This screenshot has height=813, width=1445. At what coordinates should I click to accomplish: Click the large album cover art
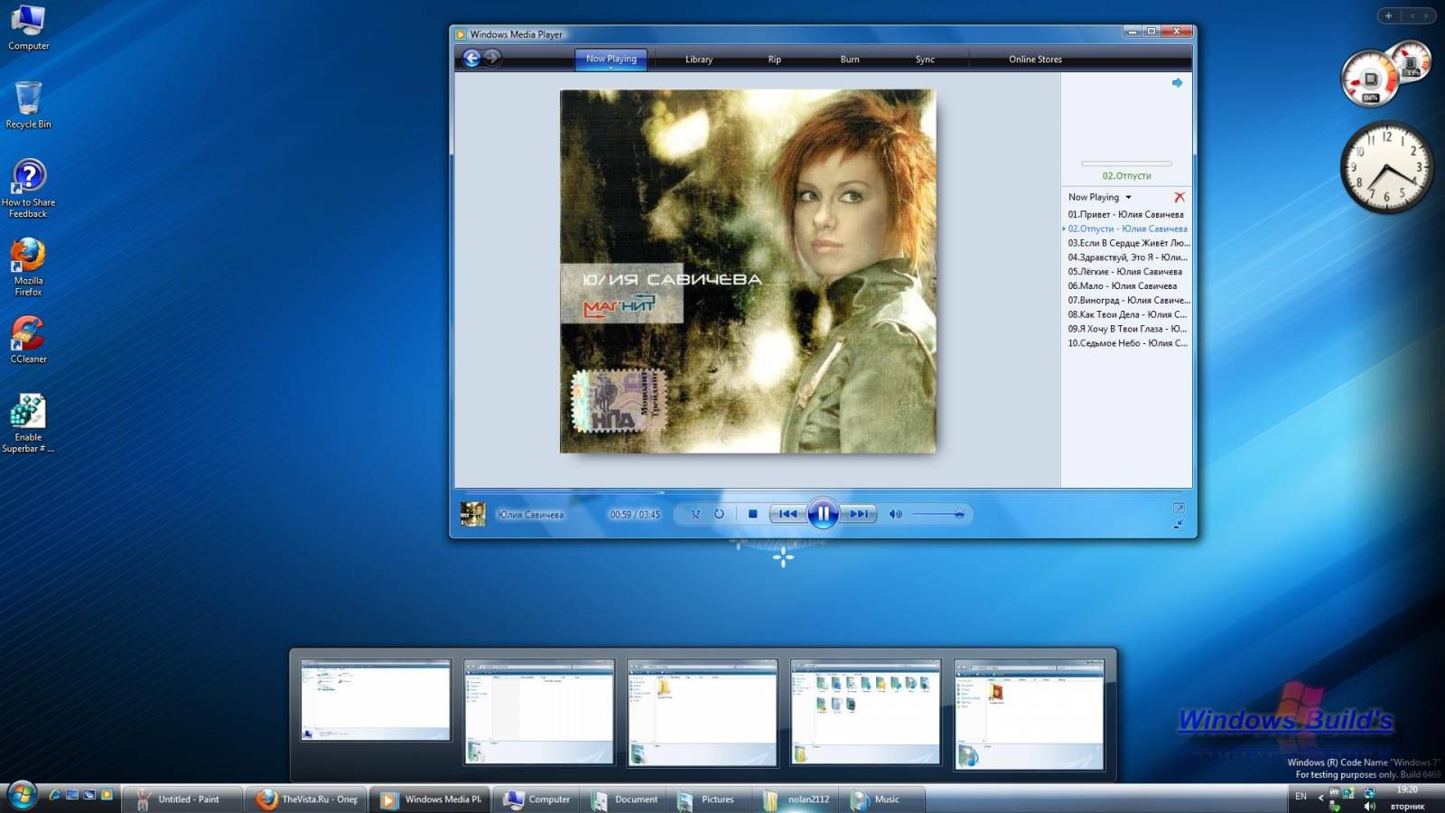point(748,271)
